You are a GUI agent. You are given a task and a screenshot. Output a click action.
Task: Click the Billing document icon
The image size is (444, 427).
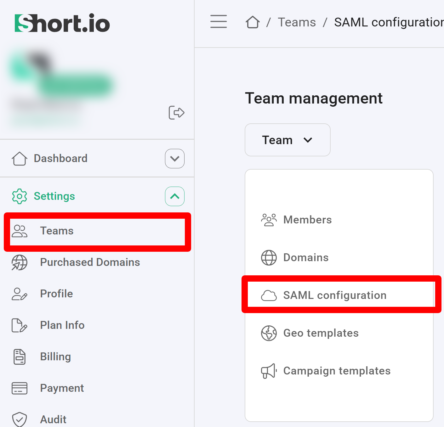[x=20, y=357]
